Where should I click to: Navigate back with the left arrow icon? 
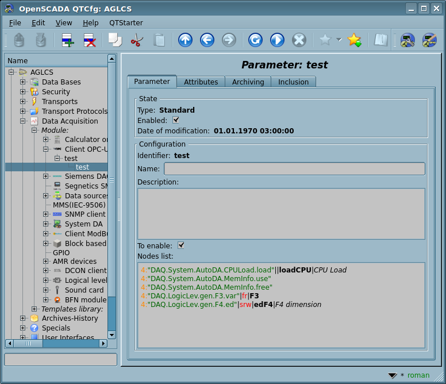point(207,40)
